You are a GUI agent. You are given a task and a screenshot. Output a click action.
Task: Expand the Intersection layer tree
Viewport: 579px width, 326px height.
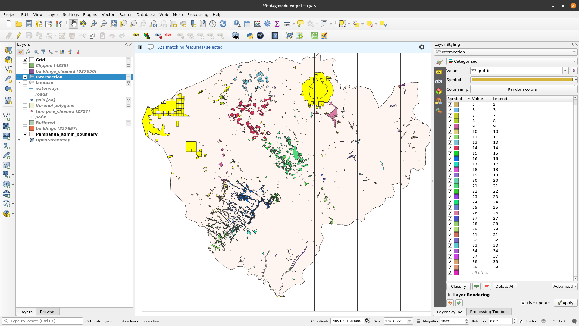click(x=19, y=77)
